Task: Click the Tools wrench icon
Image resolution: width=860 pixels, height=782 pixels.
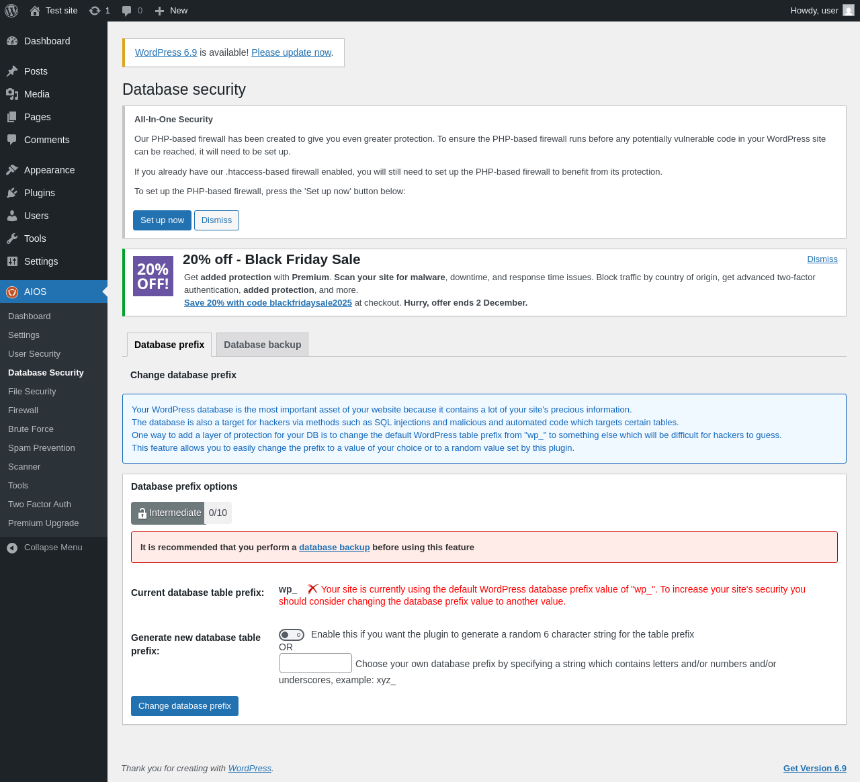Action: pyautogui.click(x=12, y=238)
